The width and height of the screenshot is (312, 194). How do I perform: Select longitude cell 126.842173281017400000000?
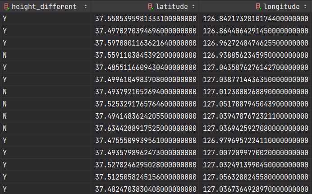(x=255, y=18)
